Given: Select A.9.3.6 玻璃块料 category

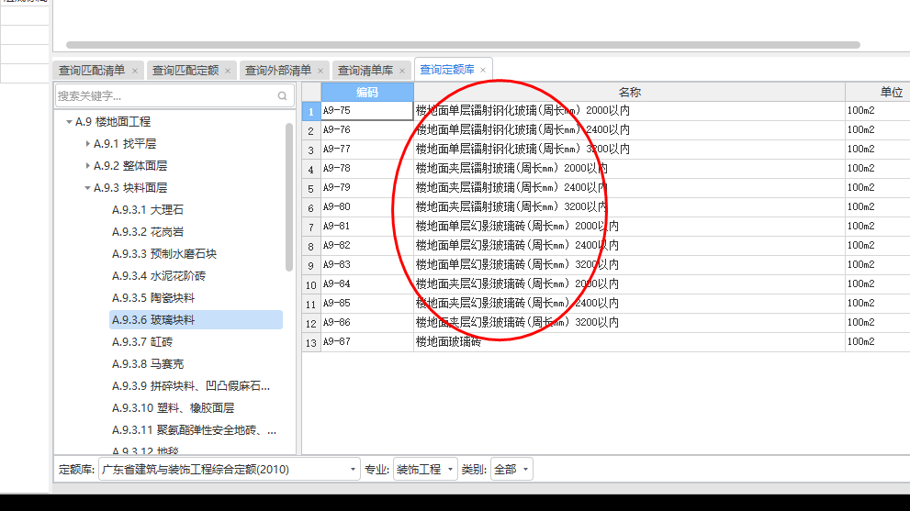Looking at the screenshot, I should [x=196, y=320].
